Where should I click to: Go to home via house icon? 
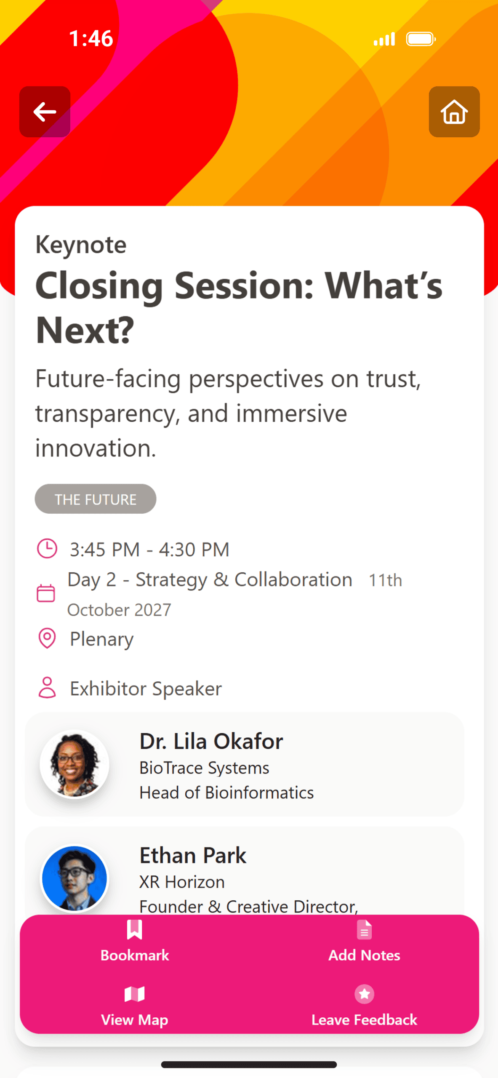pos(454,112)
